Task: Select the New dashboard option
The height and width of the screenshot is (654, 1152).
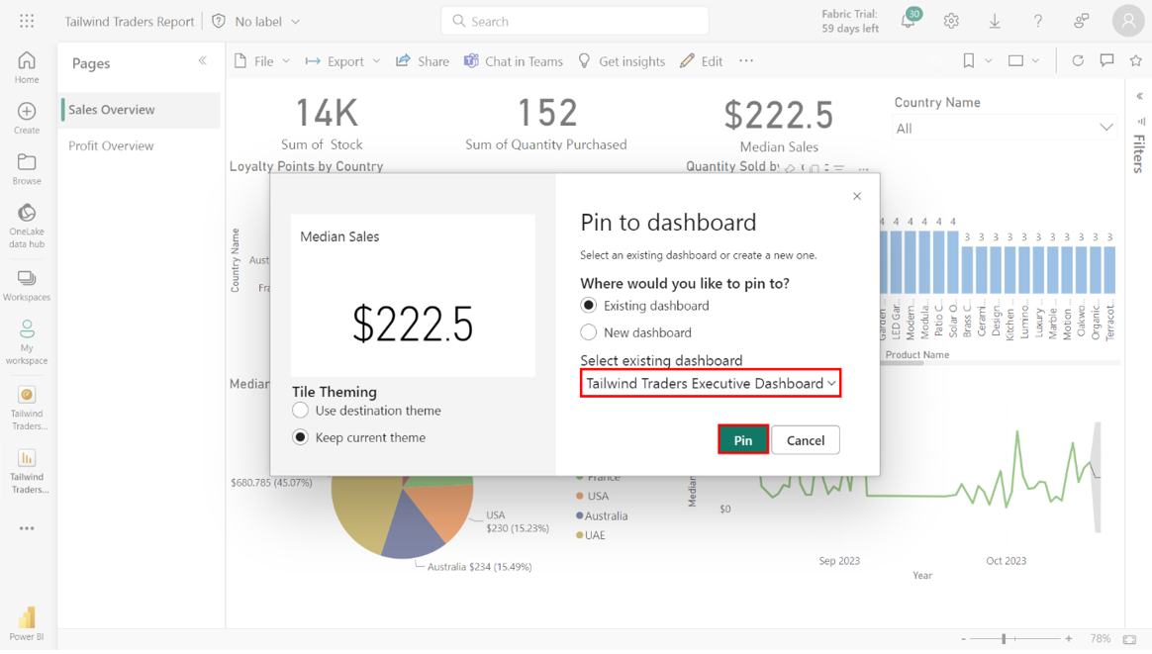Action: [x=589, y=332]
